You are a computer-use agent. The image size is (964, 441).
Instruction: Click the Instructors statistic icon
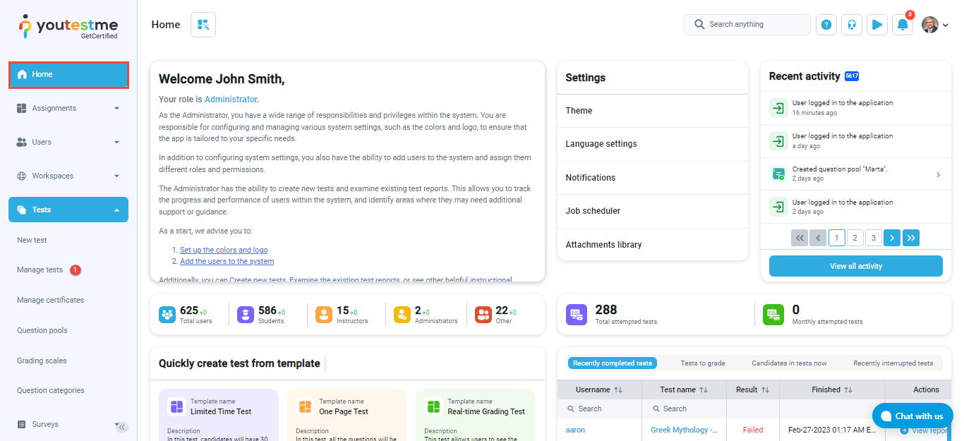[x=324, y=315]
